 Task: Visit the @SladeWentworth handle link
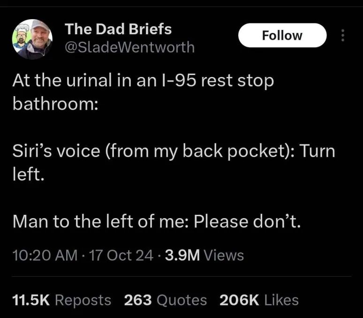pyautogui.click(x=130, y=47)
